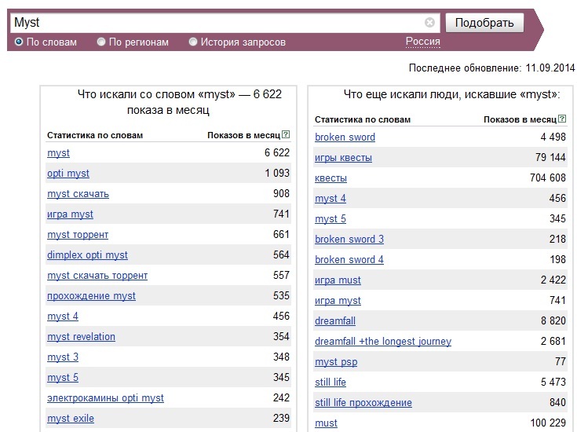Open the 'still life' link
577x432 pixels.
330,383
